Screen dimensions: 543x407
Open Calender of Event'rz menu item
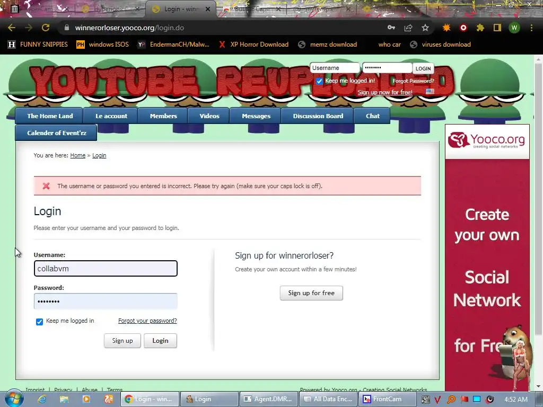(56, 133)
